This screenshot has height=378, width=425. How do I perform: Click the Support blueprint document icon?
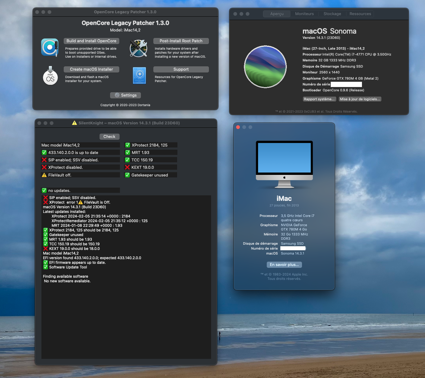tap(139, 76)
